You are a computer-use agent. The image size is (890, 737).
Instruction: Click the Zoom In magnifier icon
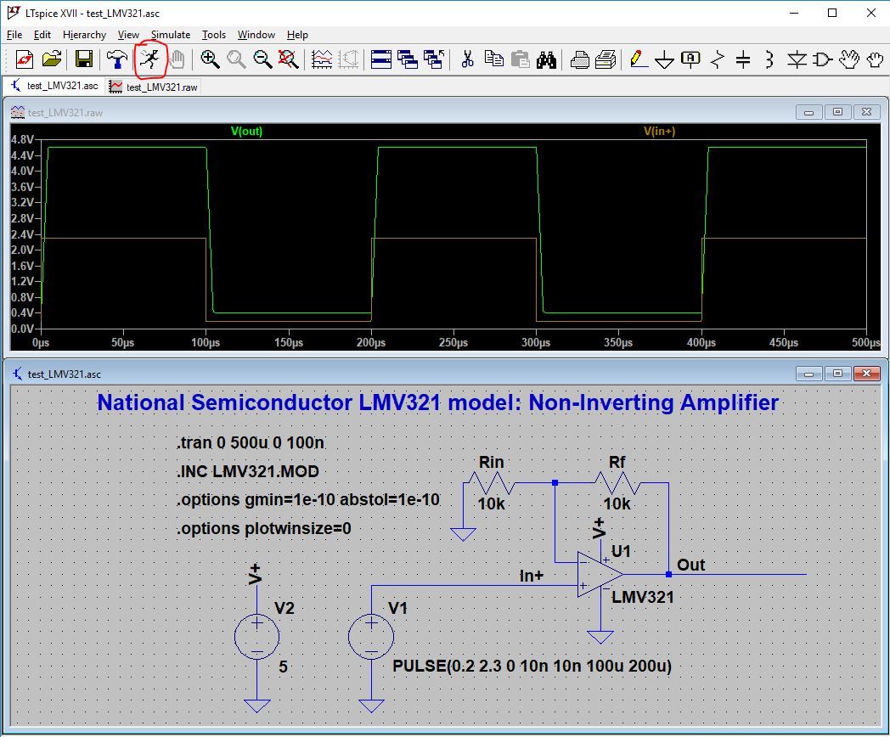tap(210, 59)
